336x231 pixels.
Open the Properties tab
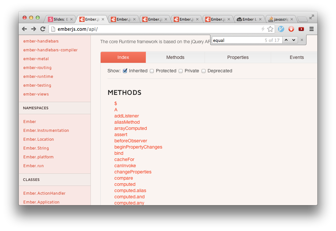(x=238, y=57)
